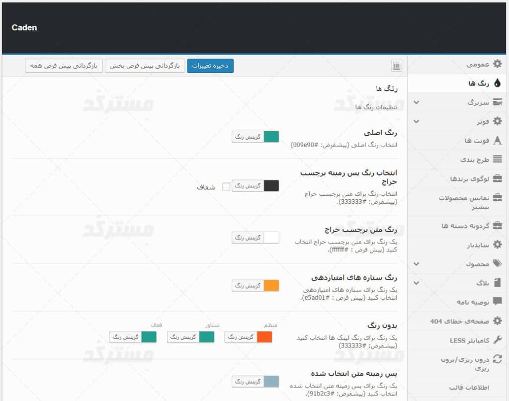Click the lines icon for طرح بندی
Image resolution: width=509 pixels, height=401 pixels.
(x=497, y=160)
